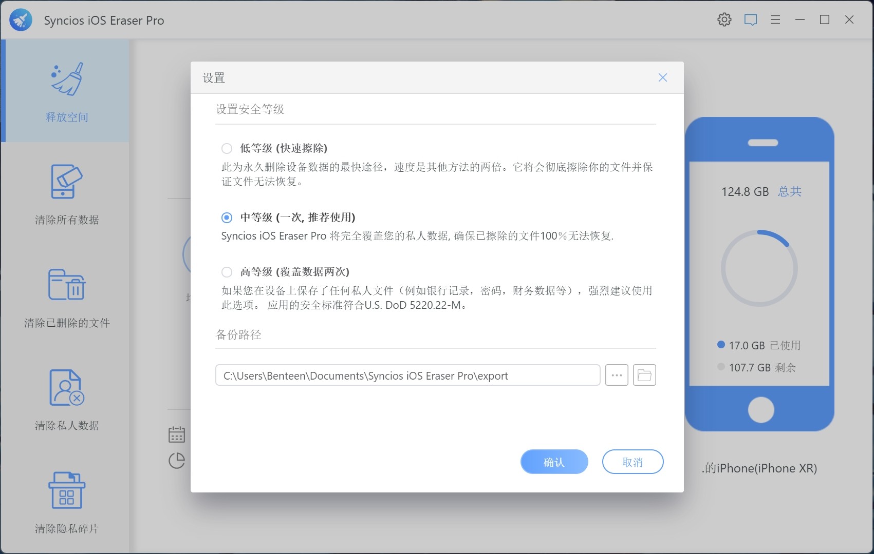Click the 清除隐私碎片 label
The image size is (874, 554).
point(67,528)
